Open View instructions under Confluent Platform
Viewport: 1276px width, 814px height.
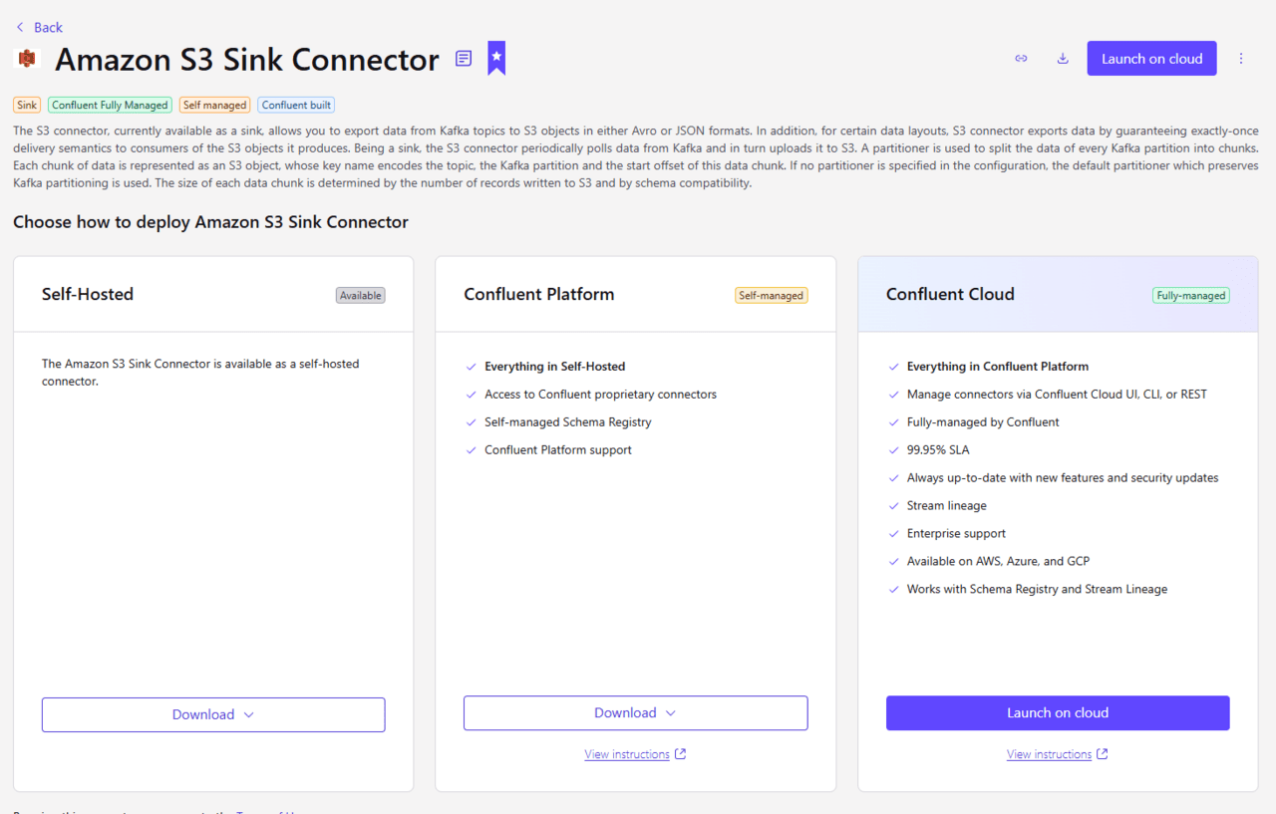click(627, 754)
